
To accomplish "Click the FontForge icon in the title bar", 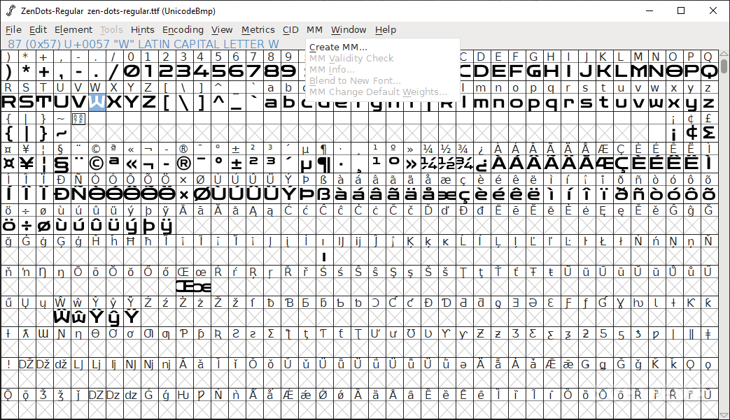I will pos(10,10).
